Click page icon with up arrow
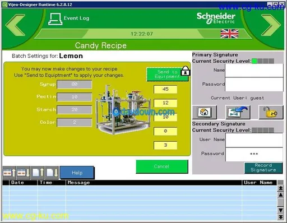The width and height of the screenshot is (287, 223). [38, 173]
